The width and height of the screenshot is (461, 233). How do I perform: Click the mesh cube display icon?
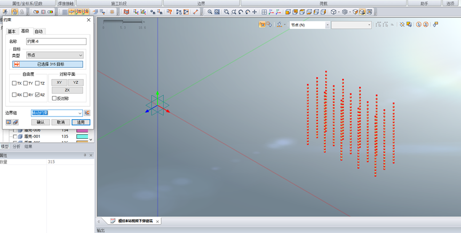click(x=345, y=12)
